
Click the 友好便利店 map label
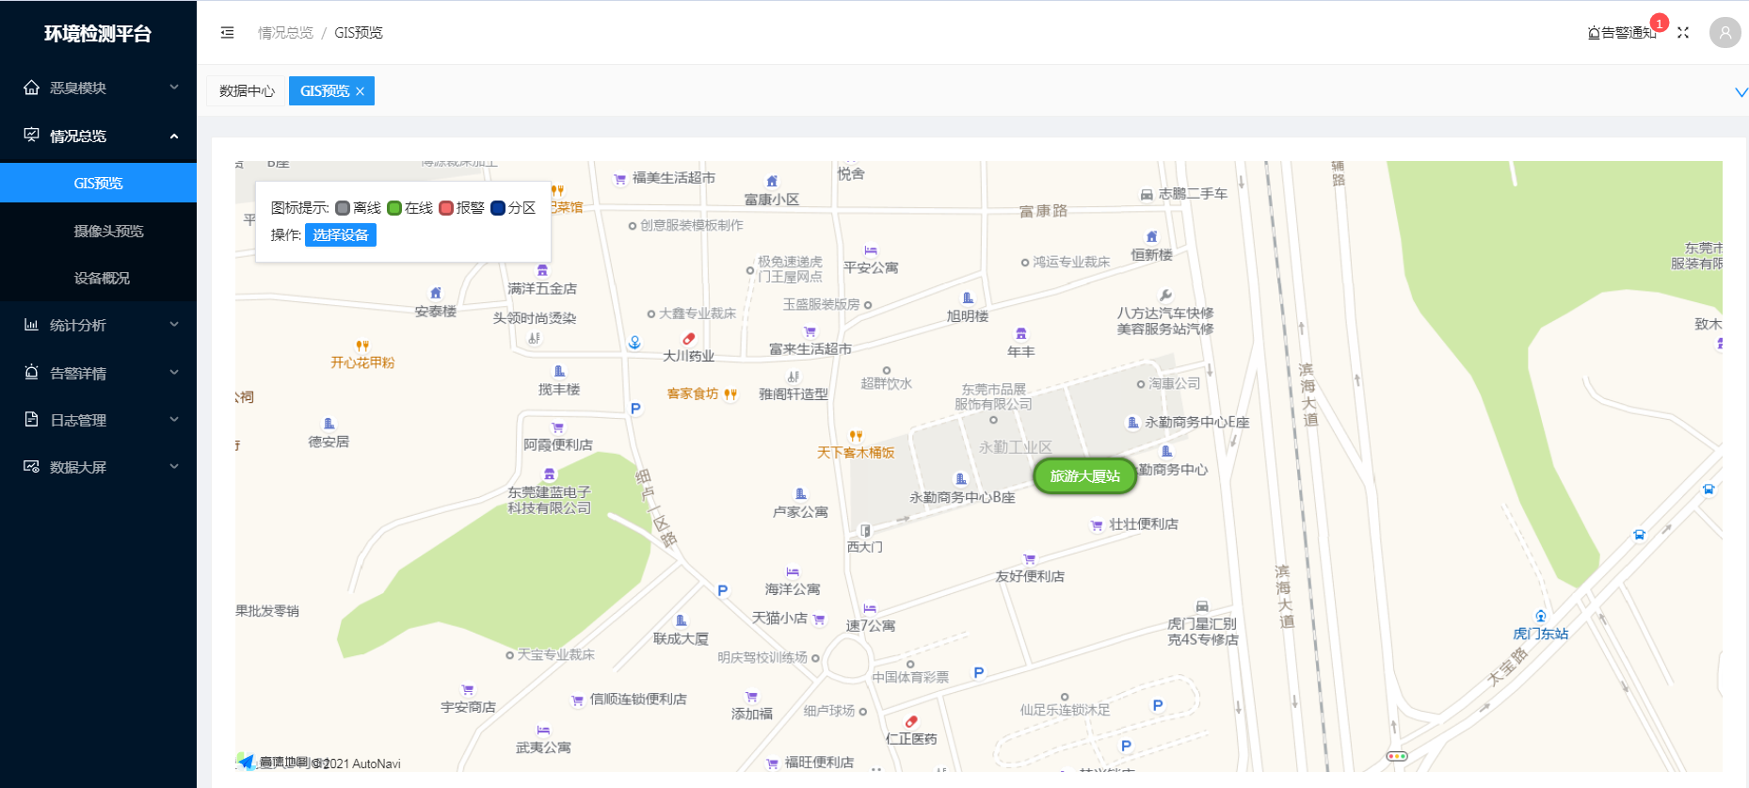1030,576
